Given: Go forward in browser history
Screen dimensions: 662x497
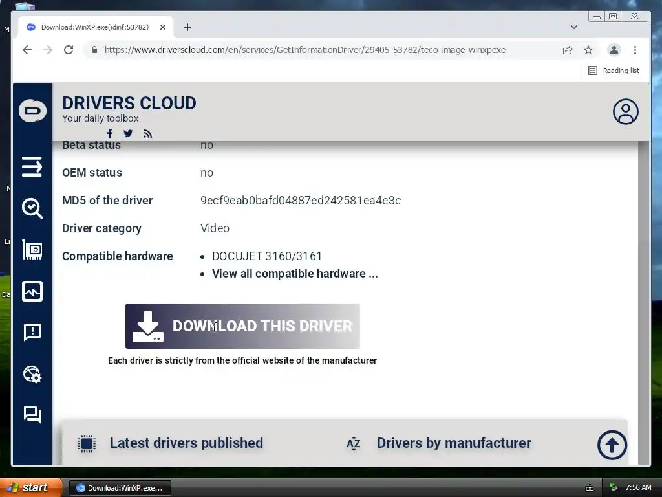Looking at the screenshot, I should (48, 50).
